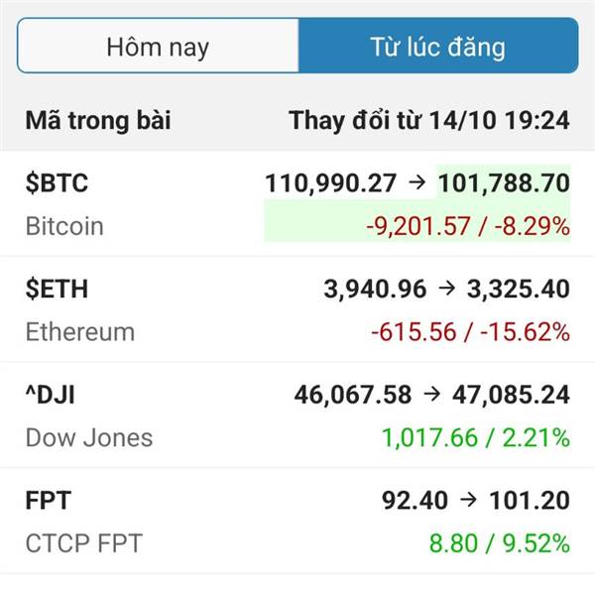Select the Từ lúc đăng tab
This screenshot has width=595, height=595.
[437, 46]
